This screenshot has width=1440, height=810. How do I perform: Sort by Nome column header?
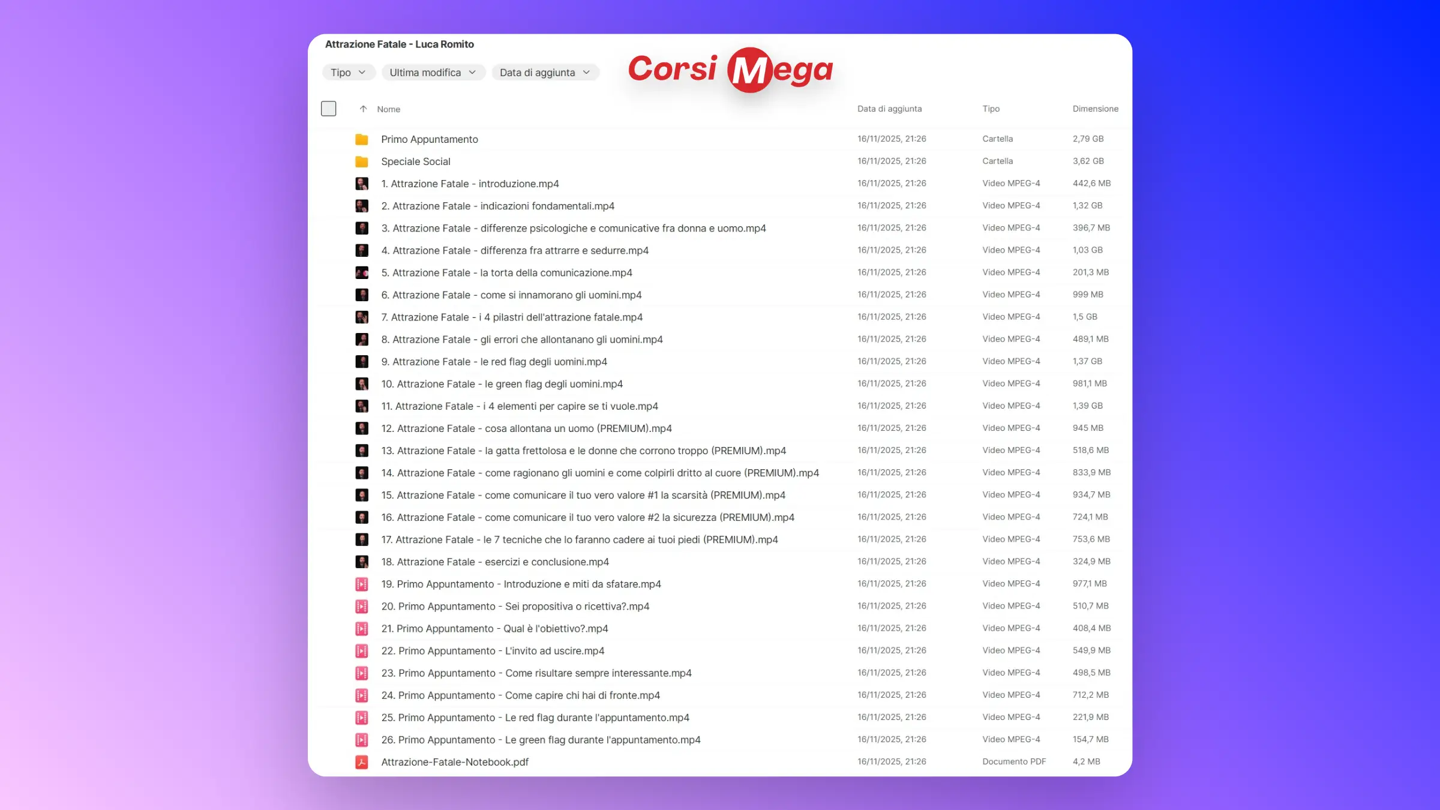point(388,109)
